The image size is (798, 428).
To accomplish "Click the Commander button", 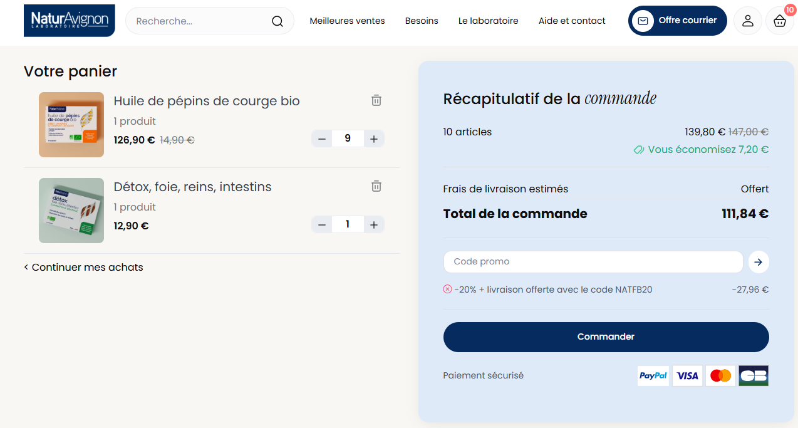I will click(x=606, y=337).
